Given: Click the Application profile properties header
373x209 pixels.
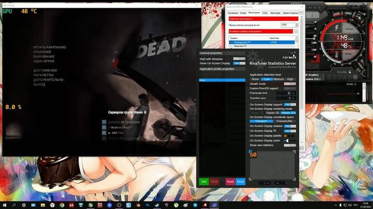Looking at the screenshot, I should [222, 69].
